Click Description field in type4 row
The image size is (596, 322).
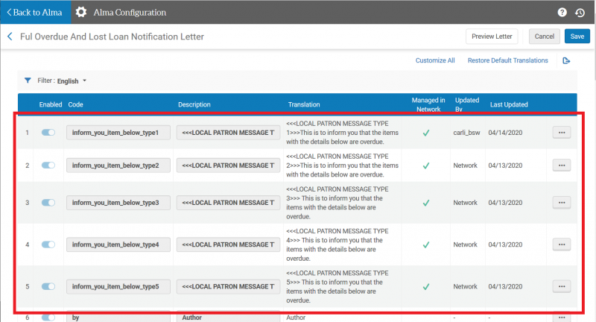(228, 244)
